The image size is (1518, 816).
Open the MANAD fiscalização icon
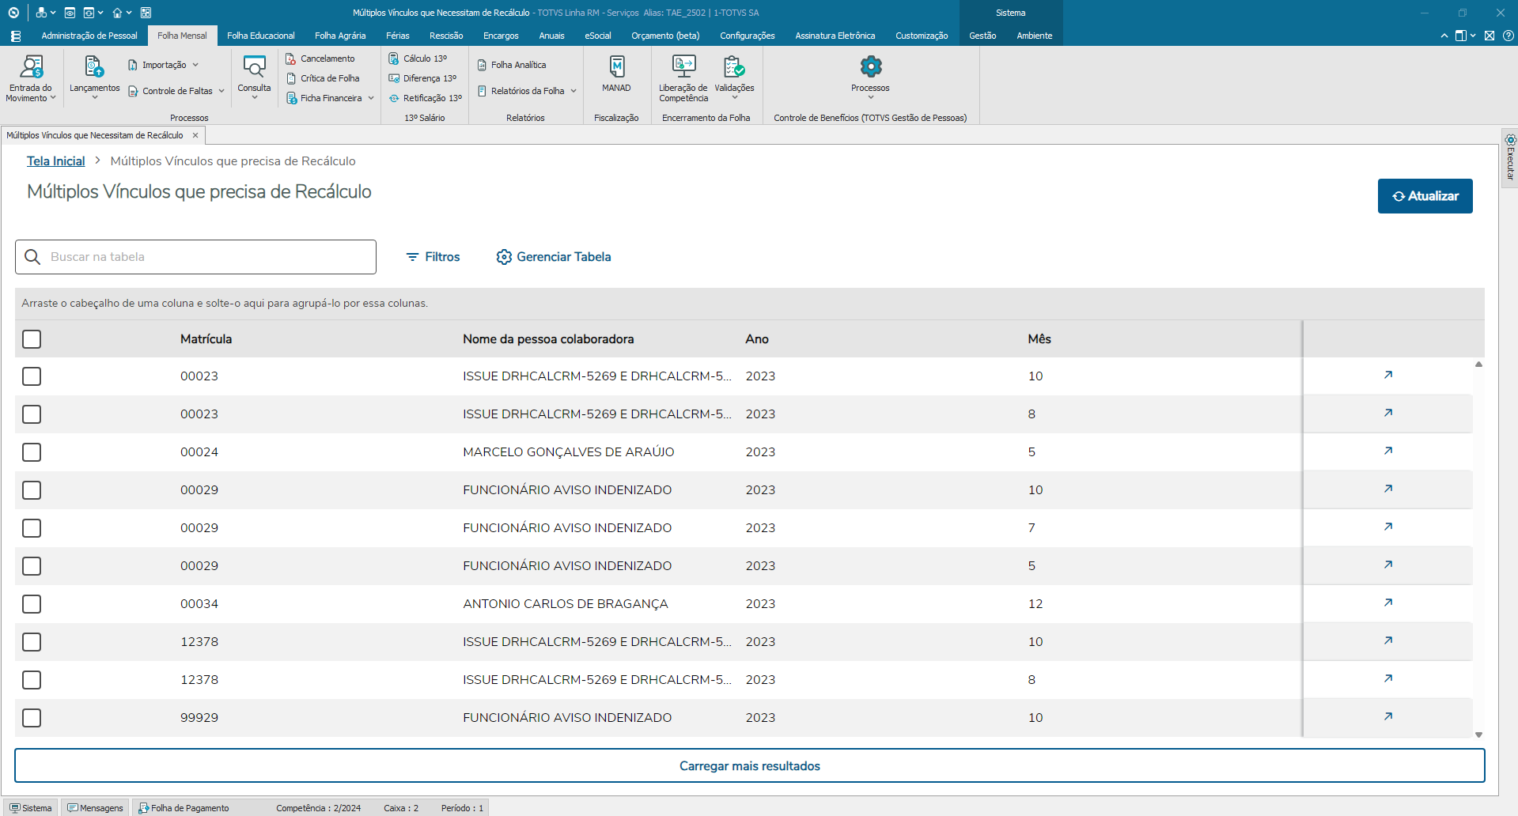point(616,66)
